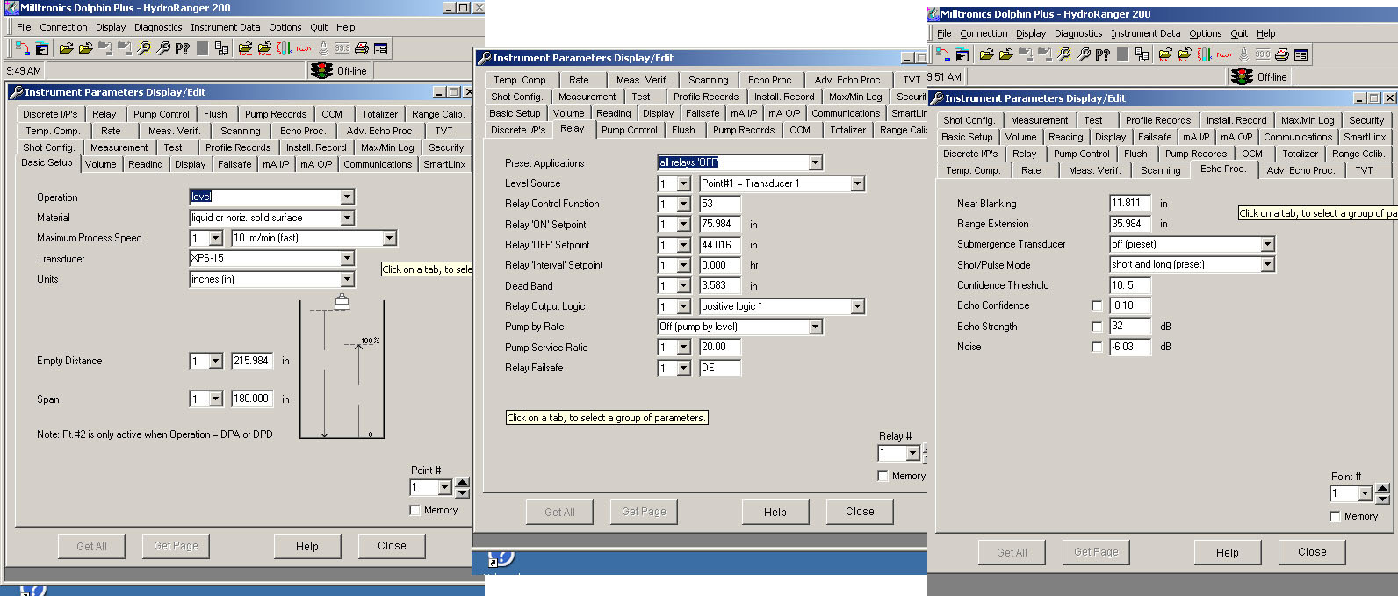
Task: Click the connection icon in the 9:51 AM window toolbar
Action: tap(942, 54)
